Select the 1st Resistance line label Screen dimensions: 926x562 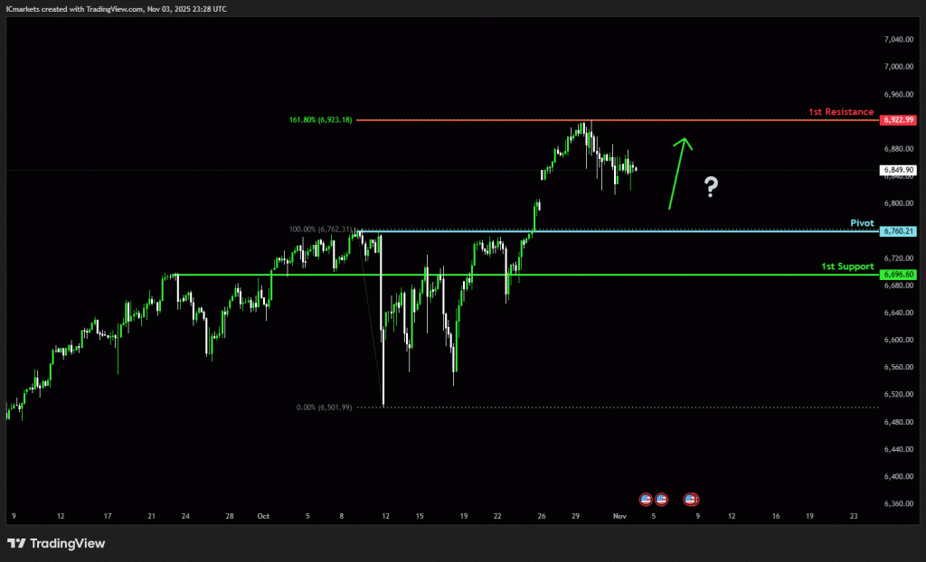click(841, 112)
